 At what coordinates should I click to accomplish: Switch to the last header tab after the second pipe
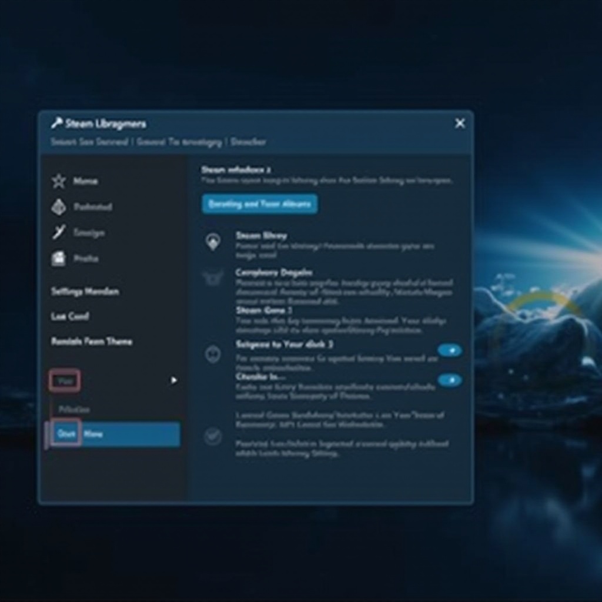248,142
